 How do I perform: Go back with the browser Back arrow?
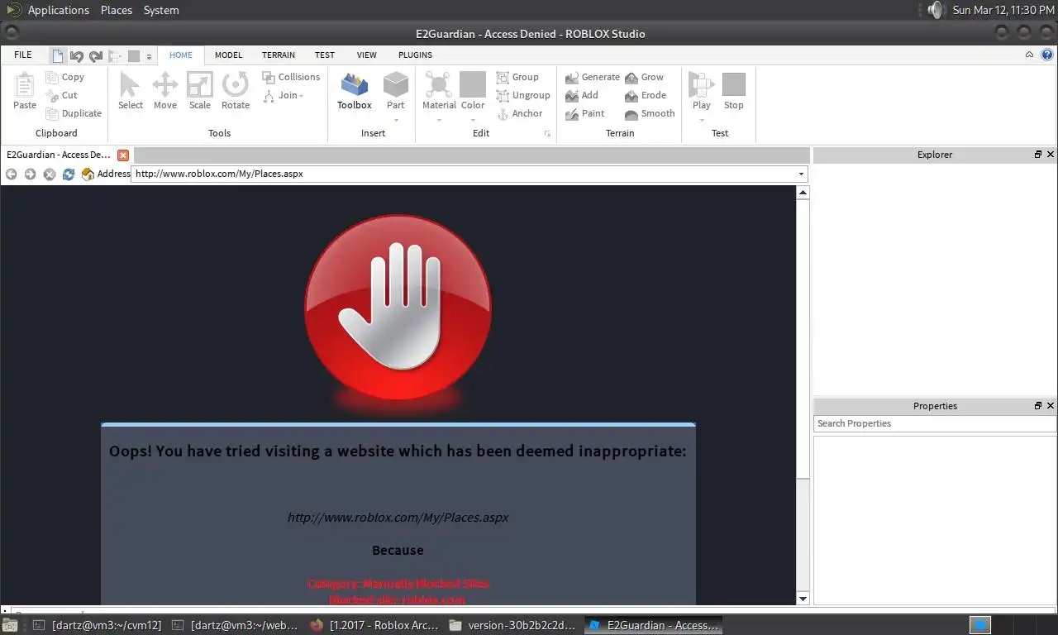pyautogui.click(x=12, y=174)
